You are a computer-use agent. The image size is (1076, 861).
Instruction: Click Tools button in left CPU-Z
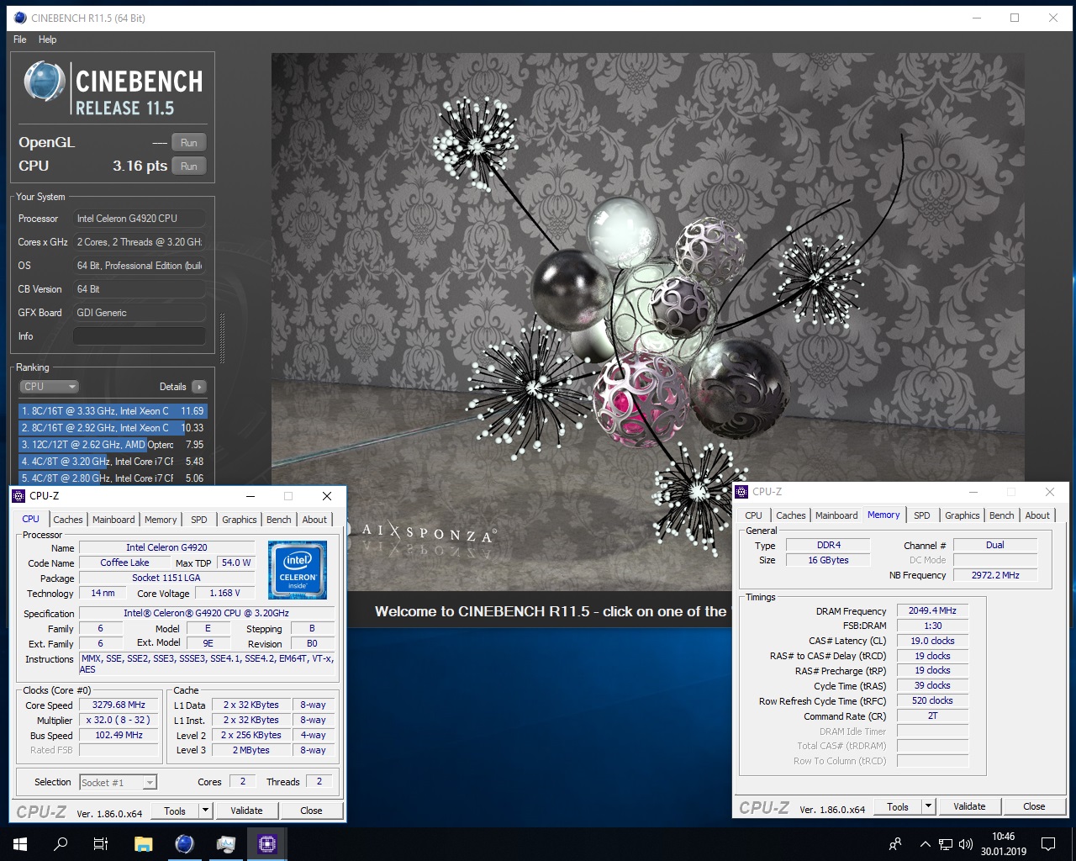point(175,811)
